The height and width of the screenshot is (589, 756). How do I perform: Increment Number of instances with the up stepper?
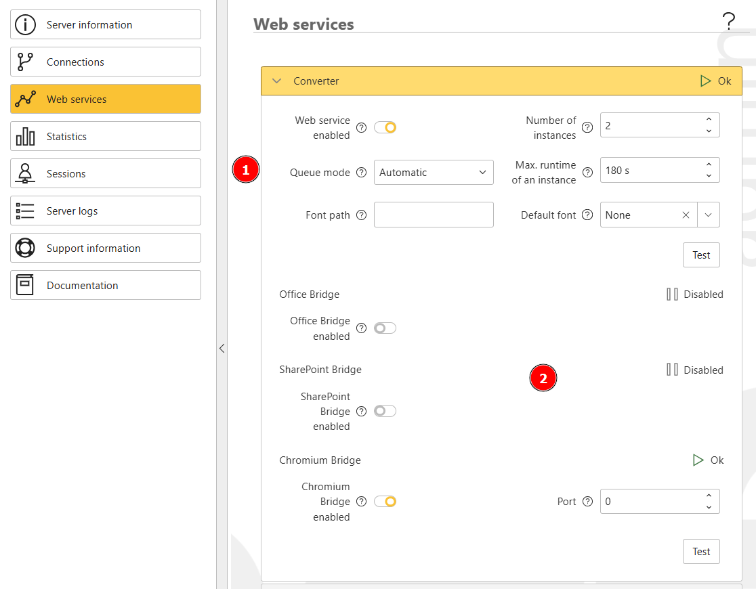pos(709,120)
